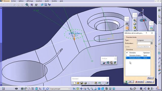Viewport: 162px width, 91px height.
Task: Select the Rotate view tool in bottom toolbar
Action: click(85, 89)
